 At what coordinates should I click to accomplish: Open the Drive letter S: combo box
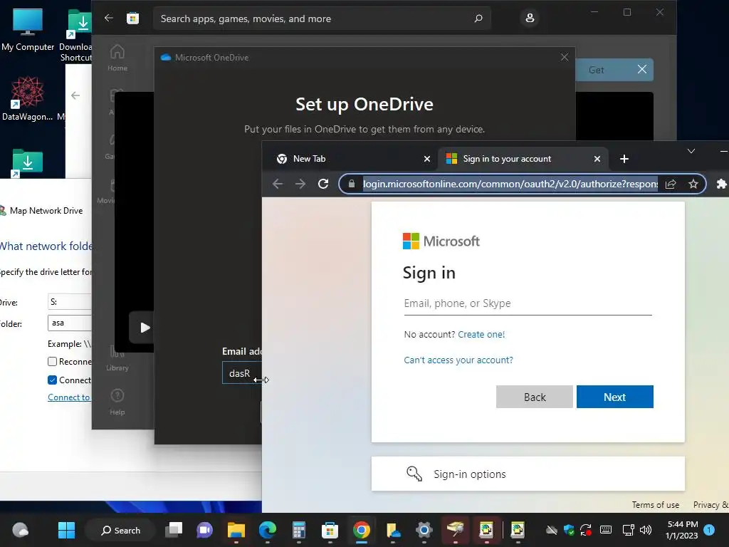coord(69,302)
